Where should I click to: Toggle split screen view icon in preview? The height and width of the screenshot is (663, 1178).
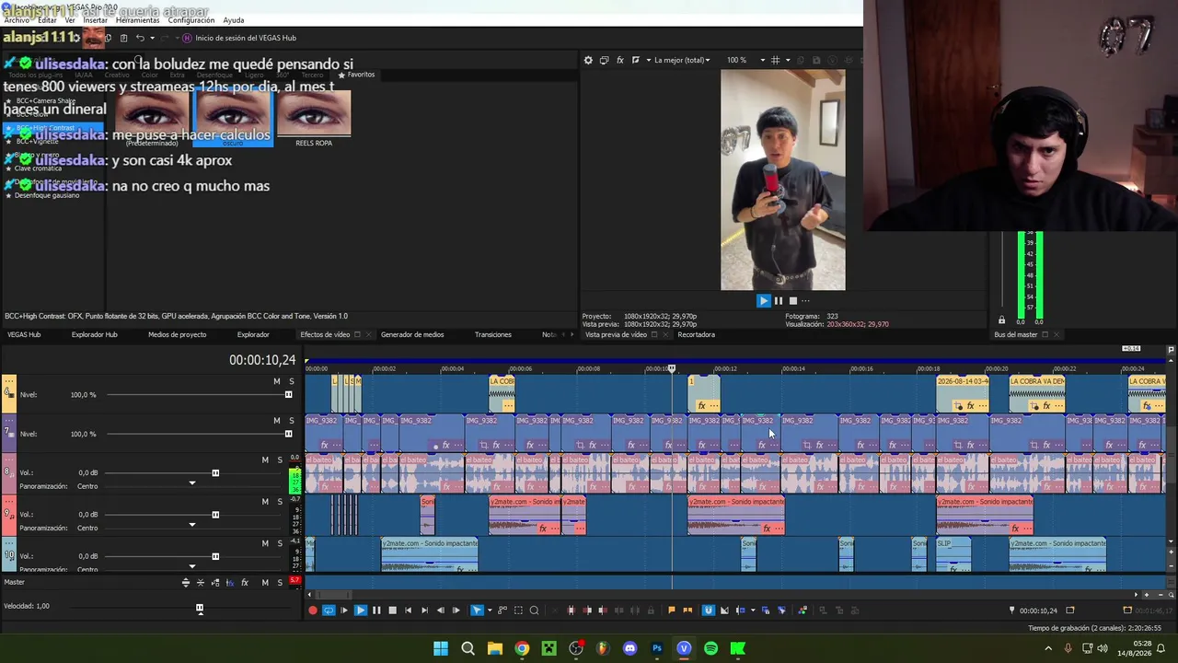635,60
